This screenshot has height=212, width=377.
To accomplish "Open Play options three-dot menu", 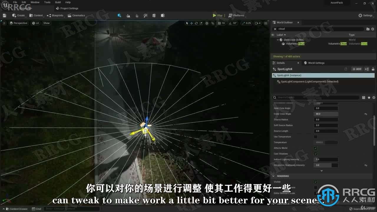I will point(225,15).
